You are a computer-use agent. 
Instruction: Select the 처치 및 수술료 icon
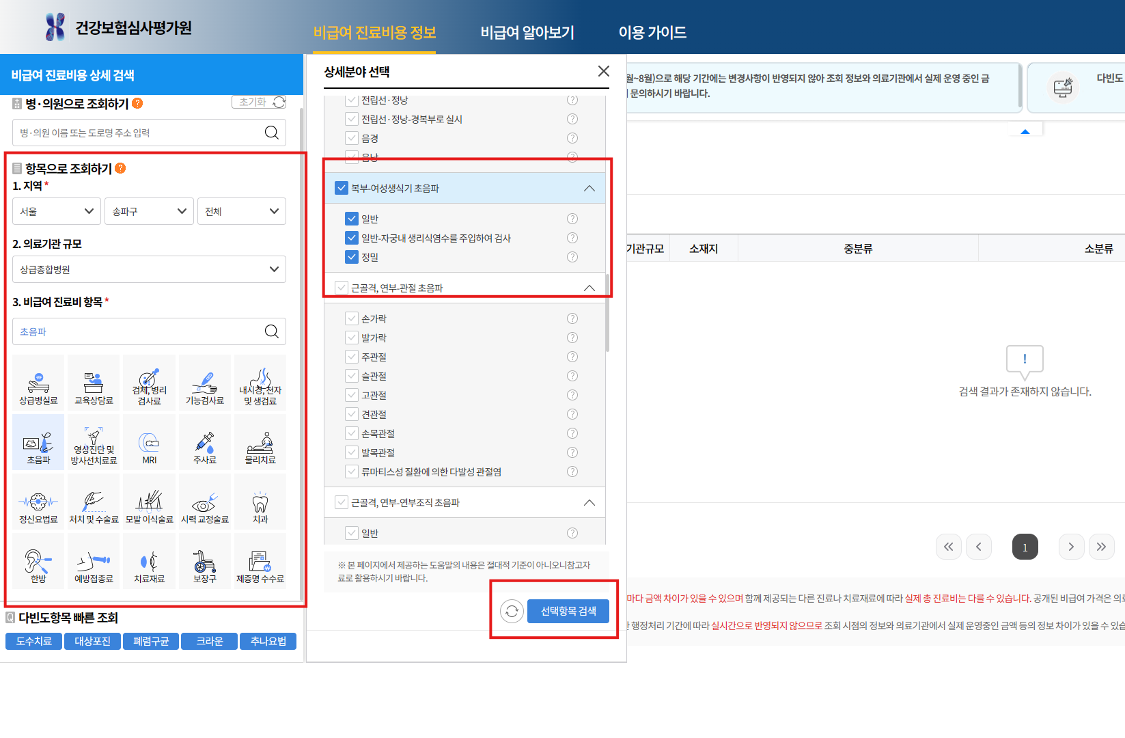94,502
